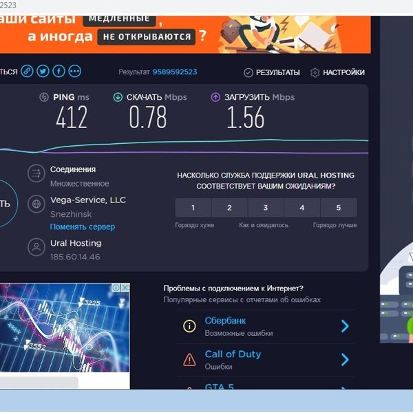Click the Ural Hosting user icon

(x=36, y=247)
